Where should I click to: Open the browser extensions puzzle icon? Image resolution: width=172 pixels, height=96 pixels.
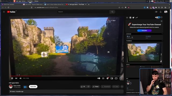tap(156, 7)
